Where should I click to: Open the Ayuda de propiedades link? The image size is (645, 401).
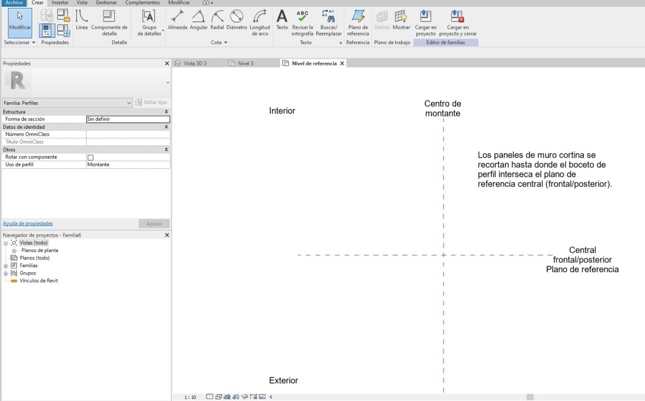point(28,224)
